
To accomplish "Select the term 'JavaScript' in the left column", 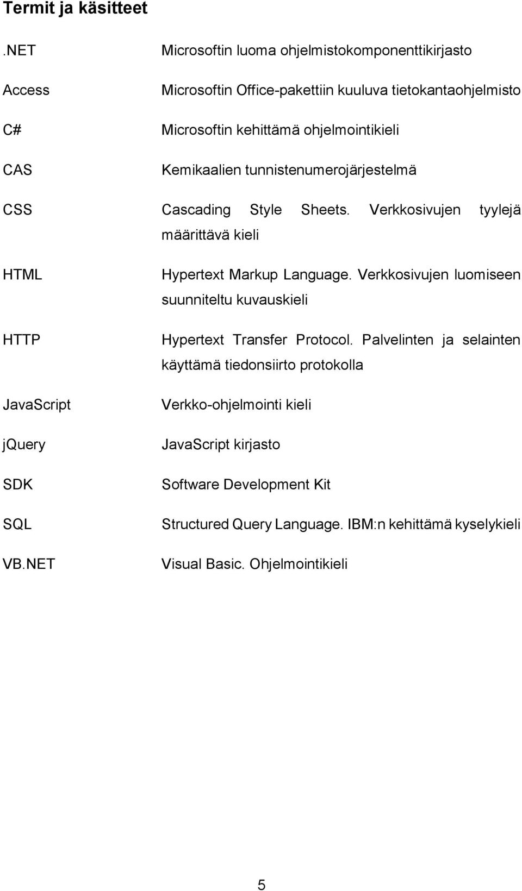I will click(37, 405).
